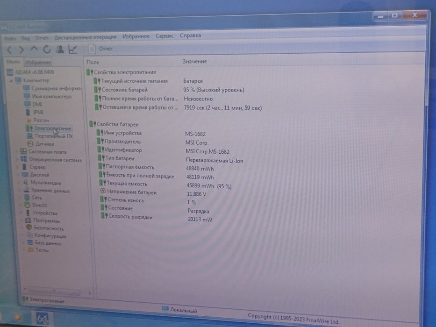This screenshot has height=327, width=436.
Task: Open the Отчёт menu in menu bar
Action: 42,37
